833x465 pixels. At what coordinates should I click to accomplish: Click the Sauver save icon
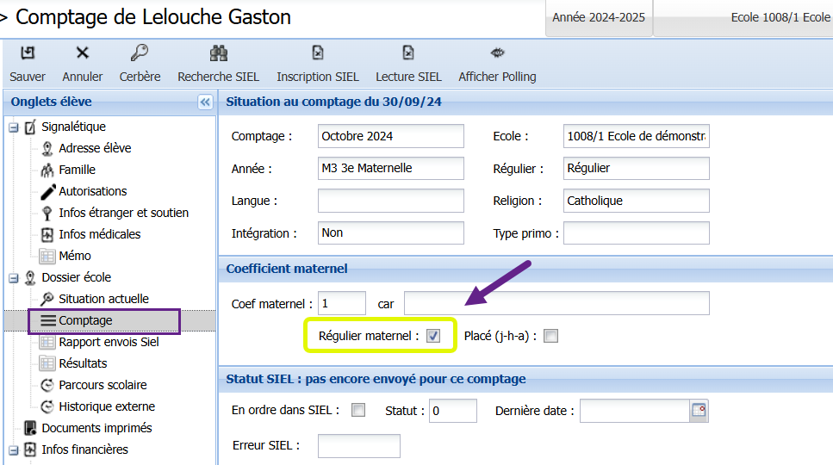[x=28, y=53]
